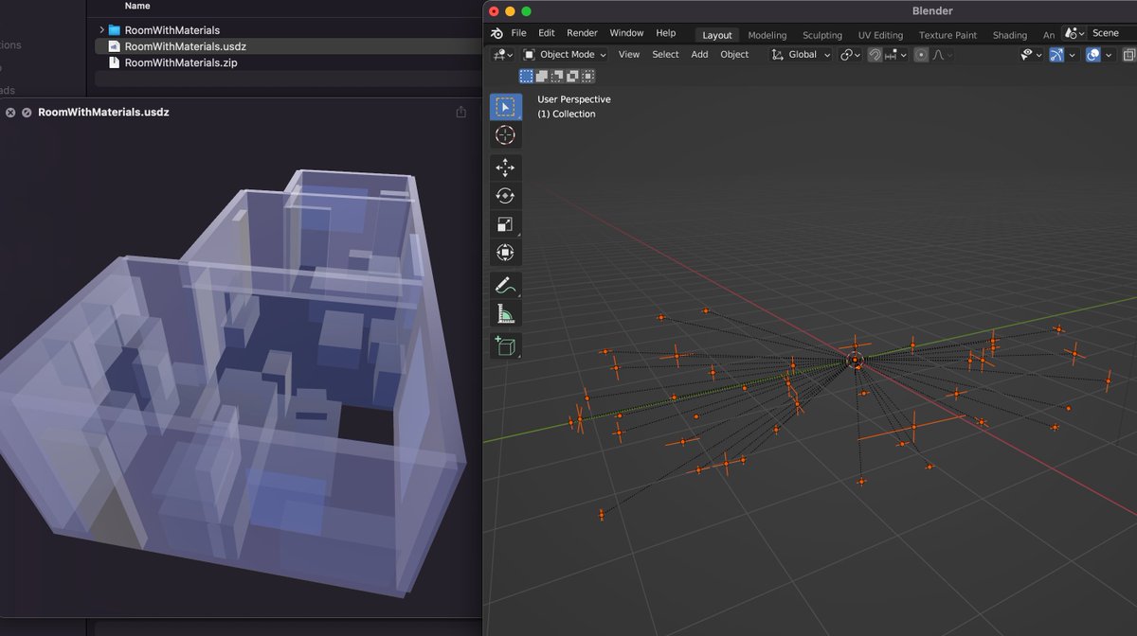This screenshot has width=1137, height=636.
Task: Open Blender's File menu
Action: (518, 33)
